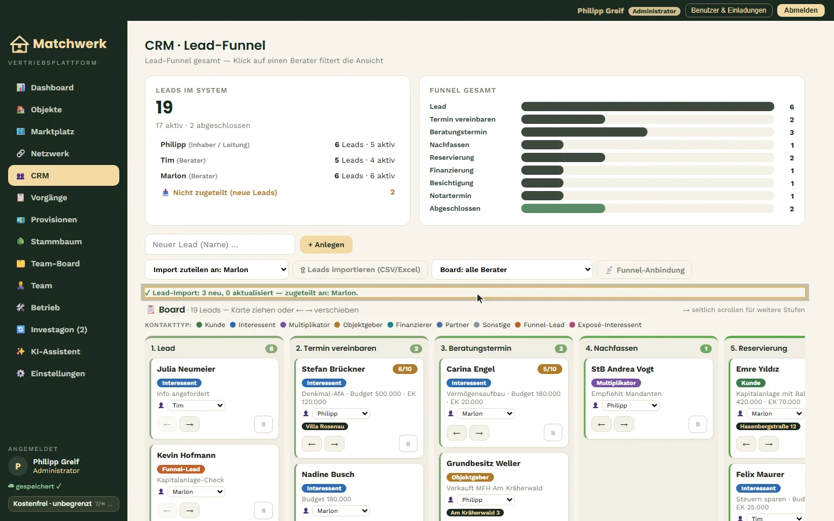Open 'Benutzer & Einladungen'
The height and width of the screenshot is (521, 834).
coord(729,10)
